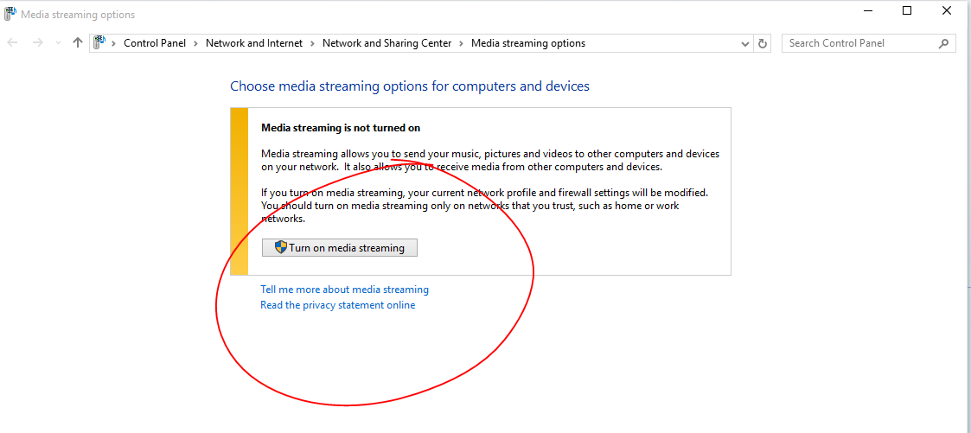Open the recent locations dropdown arrow
The height and width of the screenshot is (433, 971).
(58, 43)
